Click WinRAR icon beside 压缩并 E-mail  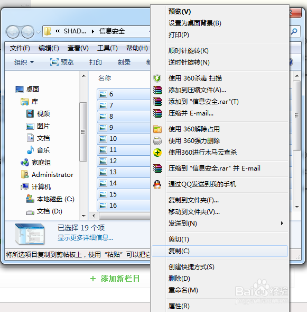pyautogui.click(x=157, y=113)
